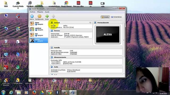Select the windows virtual machine
Viewport: 170px width, 95px height.
39,29
